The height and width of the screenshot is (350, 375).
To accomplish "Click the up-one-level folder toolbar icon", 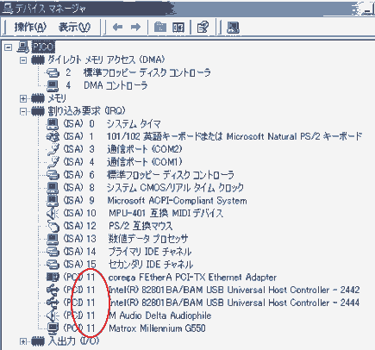I will pos(160,28).
